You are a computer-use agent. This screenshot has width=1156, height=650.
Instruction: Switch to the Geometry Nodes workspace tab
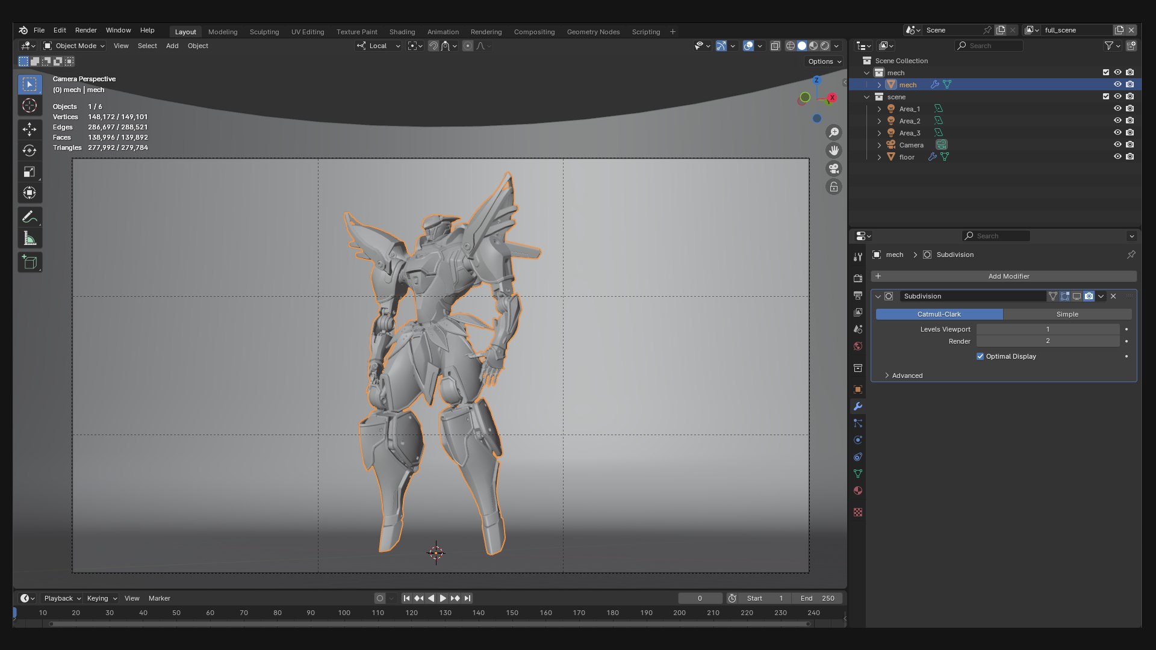[593, 32]
